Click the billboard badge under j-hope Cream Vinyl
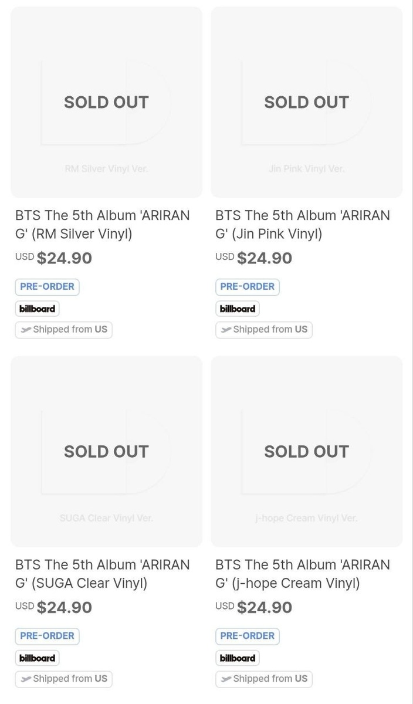Screen dimensions: 413x704 [x=238, y=658]
